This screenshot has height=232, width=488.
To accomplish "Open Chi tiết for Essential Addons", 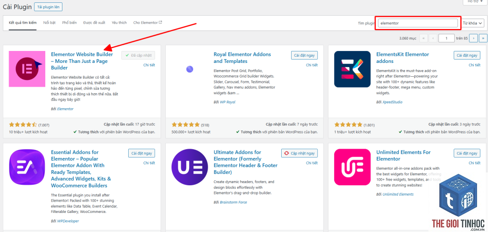I will point(149,163).
